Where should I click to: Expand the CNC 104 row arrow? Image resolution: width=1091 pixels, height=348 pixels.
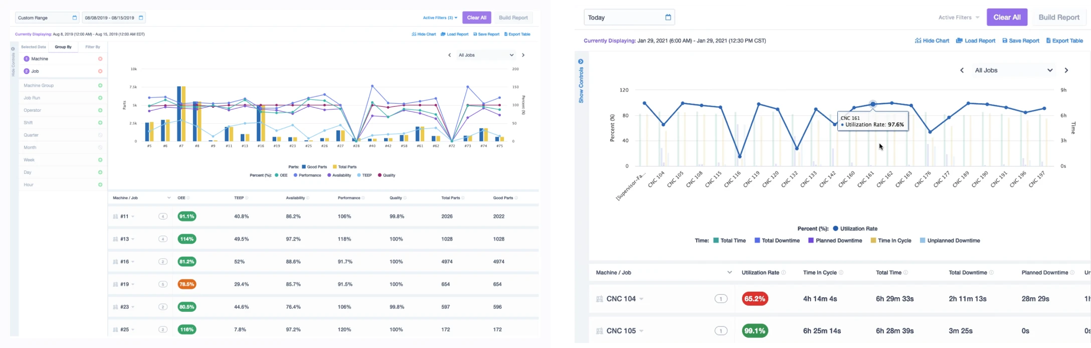(641, 299)
